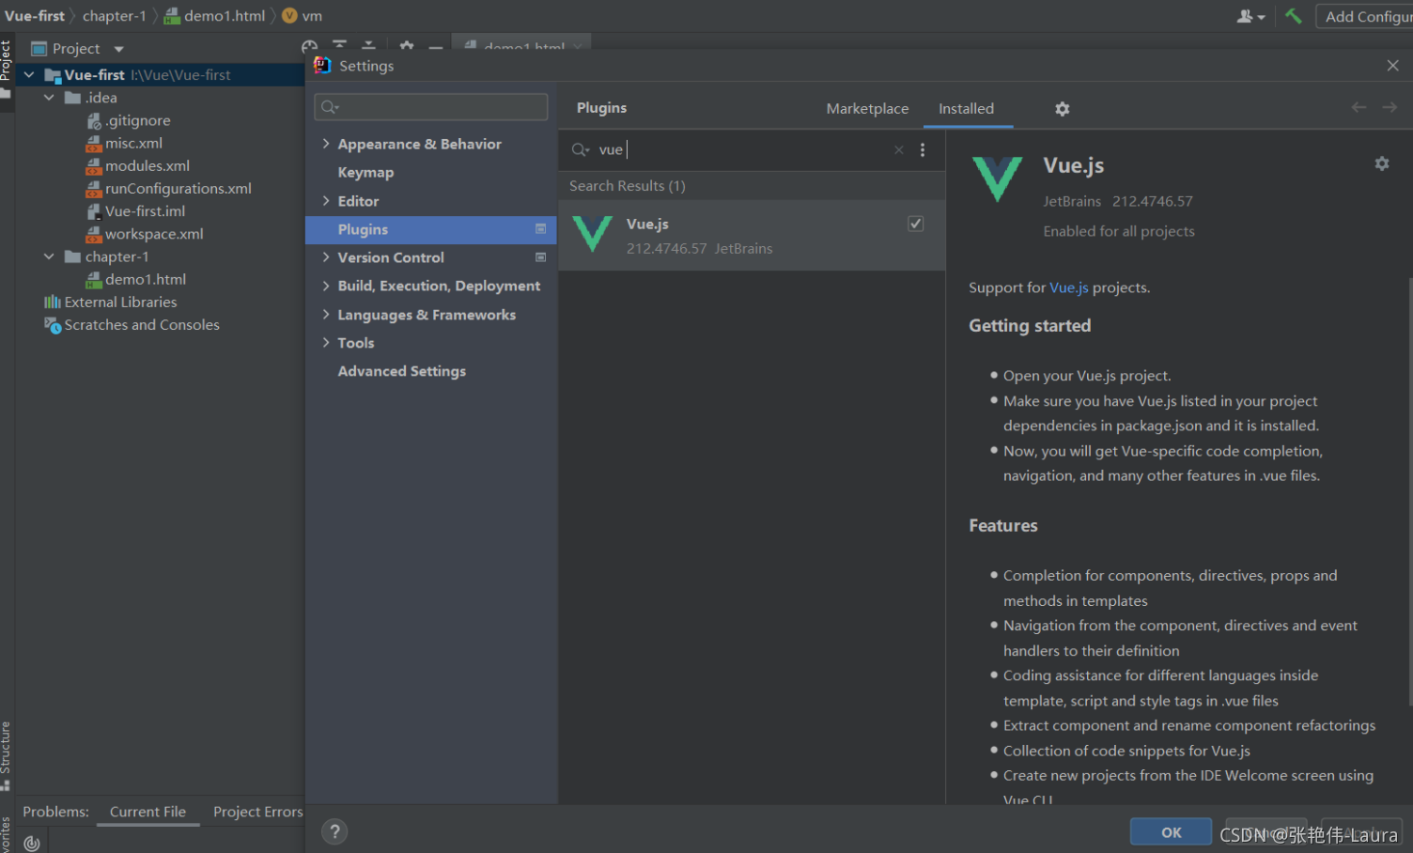Image resolution: width=1413 pixels, height=853 pixels.
Task: Select .gitignore file in tree
Action: [x=128, y=120]
